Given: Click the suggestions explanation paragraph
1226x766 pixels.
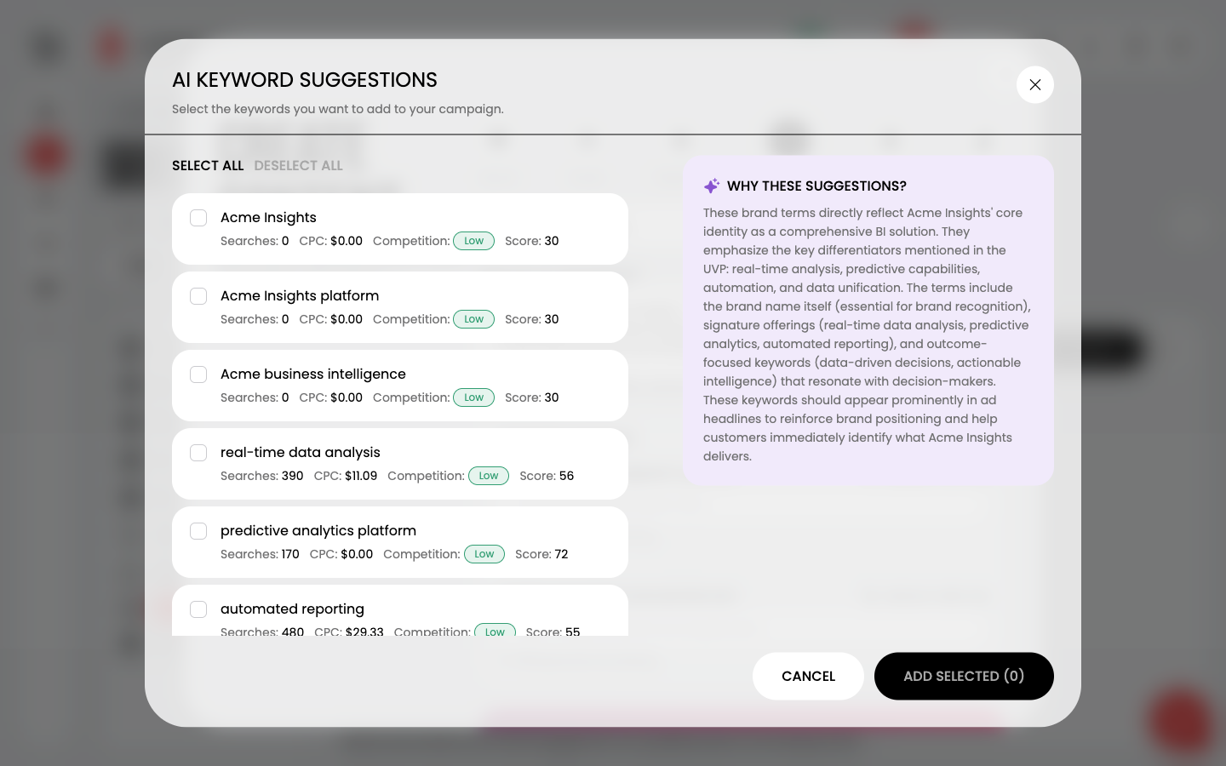Looking at the screenshot, I should coord(868,334).
